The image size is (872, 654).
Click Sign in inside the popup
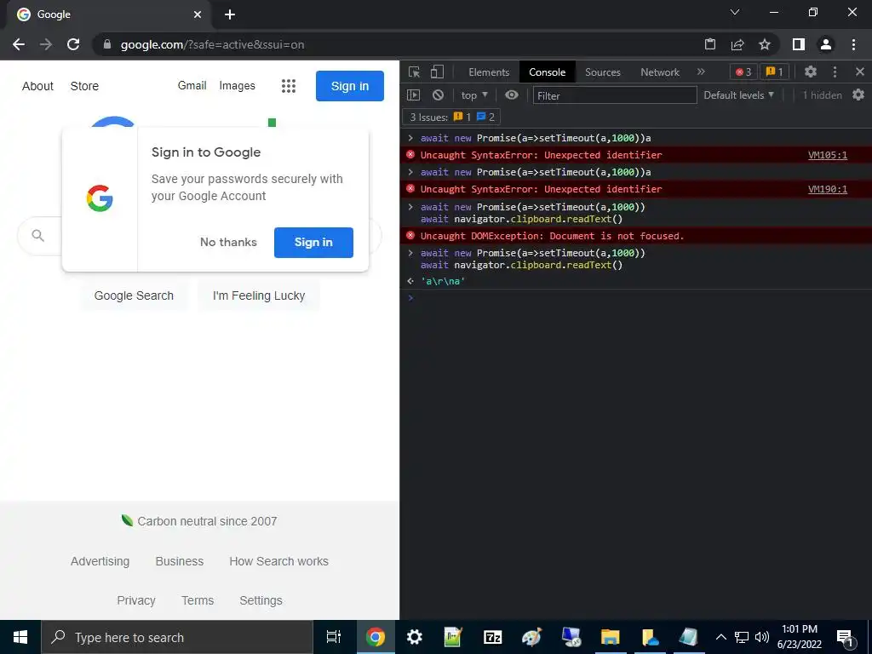[313, 243]
